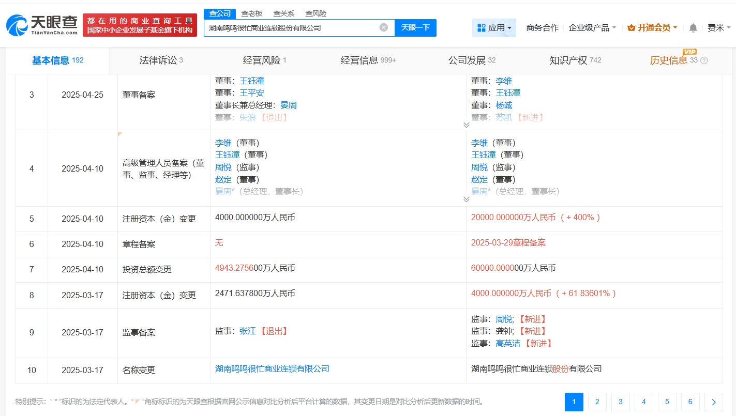Click the crown icon for 开通会员
Image resolution: width=736 pixels, height=416 pixels.
tap(631, 28)
